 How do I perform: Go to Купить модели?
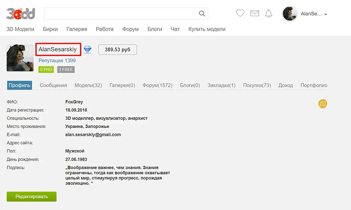207,29
